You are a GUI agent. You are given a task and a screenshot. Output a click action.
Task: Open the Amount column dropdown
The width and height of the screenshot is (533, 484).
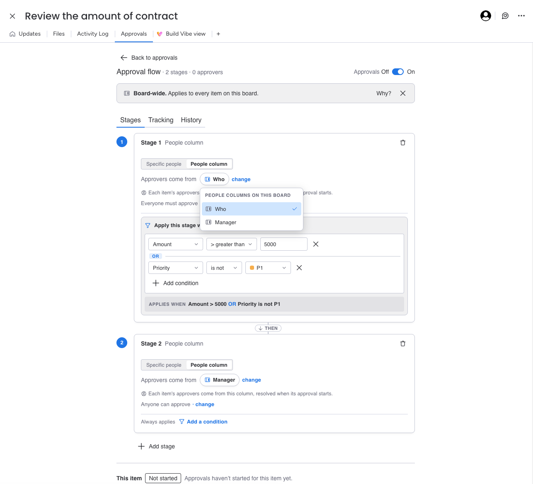176,244
